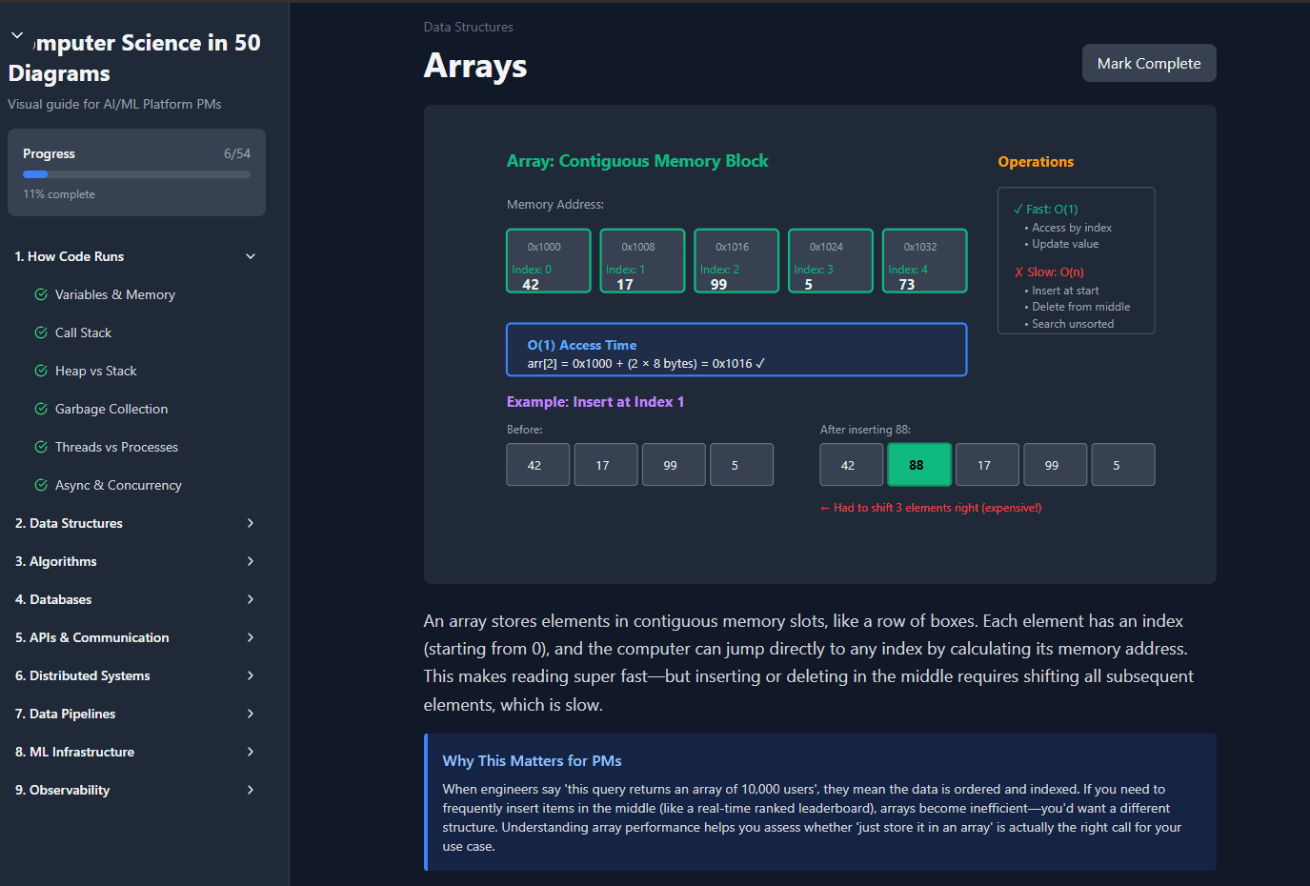
Task: Click the course progress bar
Action: [136, 174]
